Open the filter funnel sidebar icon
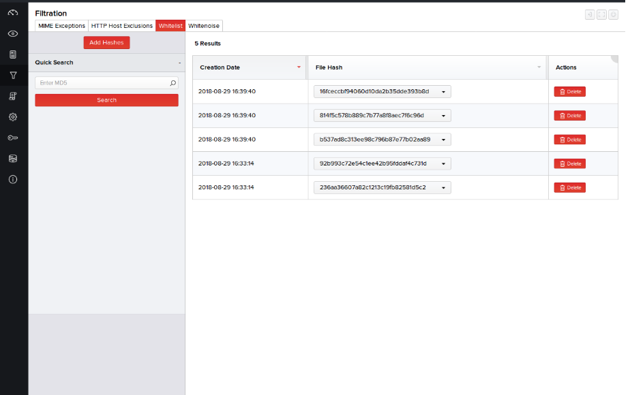This screenshot has height=395, width=630. click(13, 75)
